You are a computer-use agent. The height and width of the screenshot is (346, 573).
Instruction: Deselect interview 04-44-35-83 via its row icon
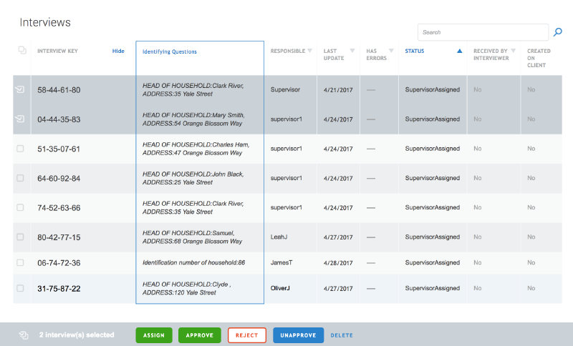coord(20,119)
